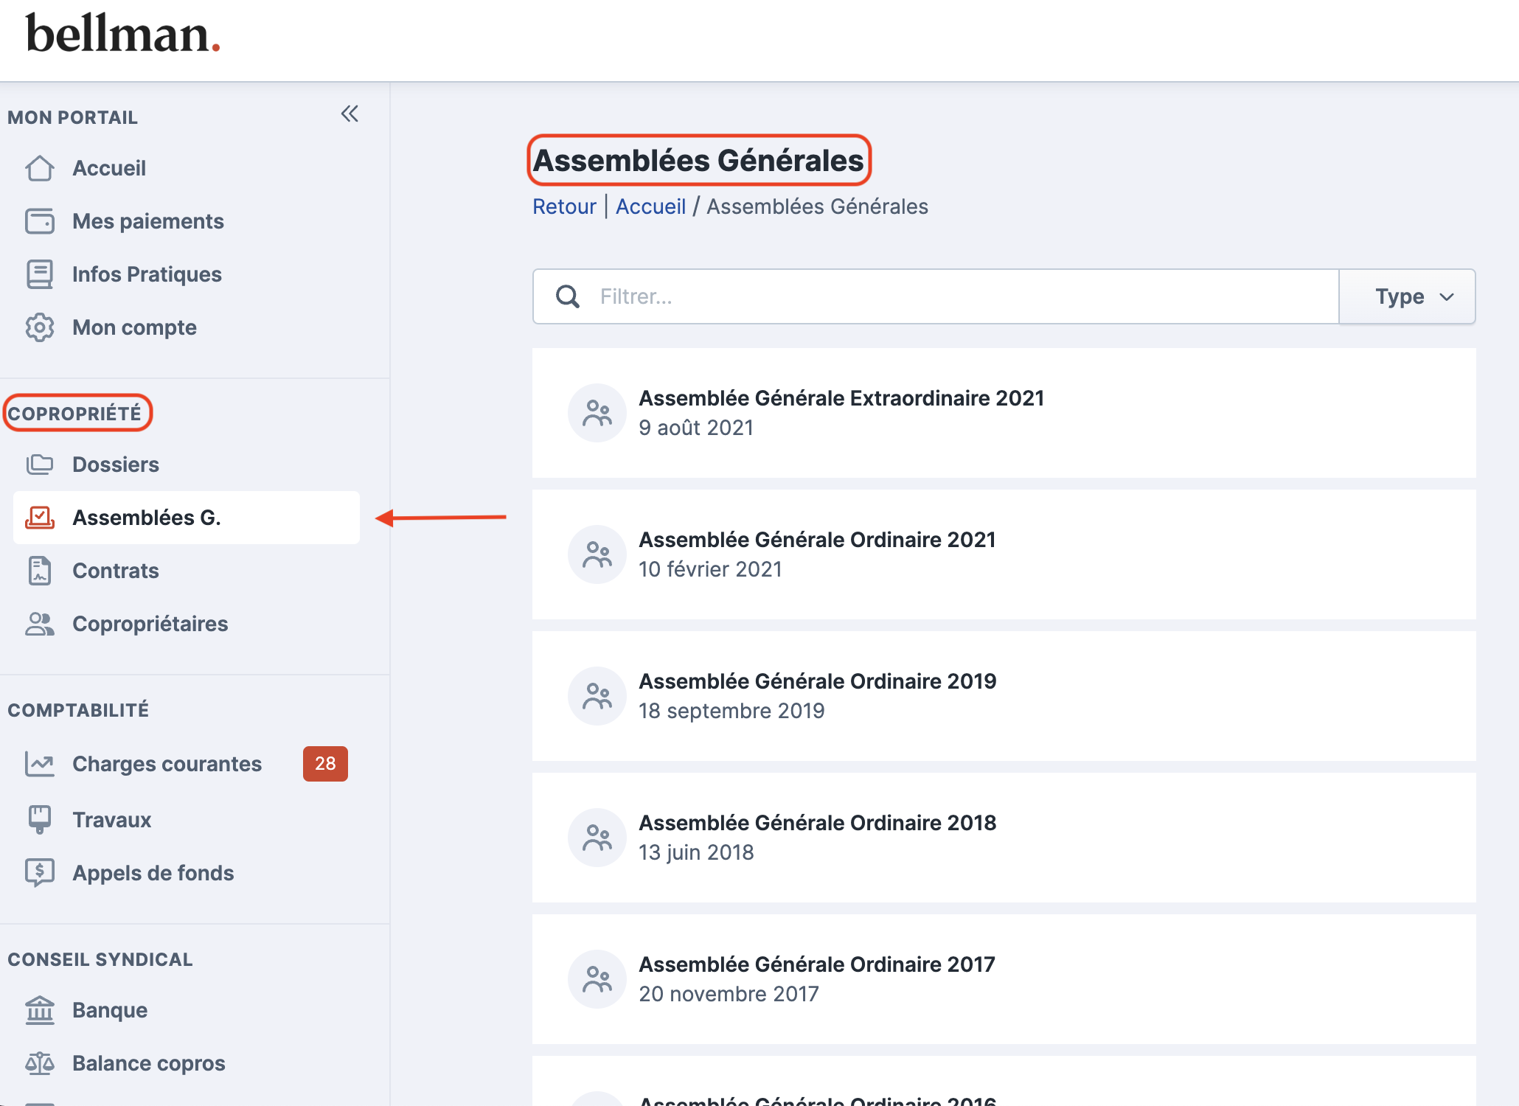Open Appels de fonds menu item
1519x1106 pixels.
pyautogui.click(x=153, y=873)
